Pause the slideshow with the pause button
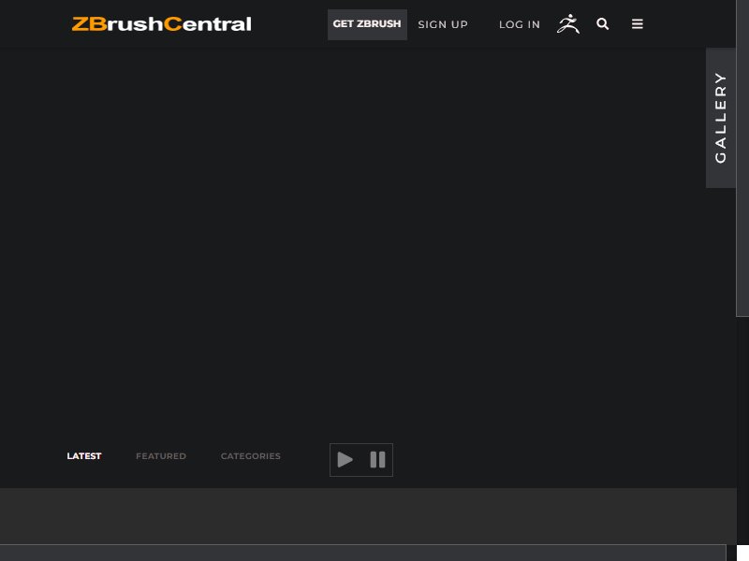The height and width of the screenshot is (561, 749). click(x=377, y=460)
